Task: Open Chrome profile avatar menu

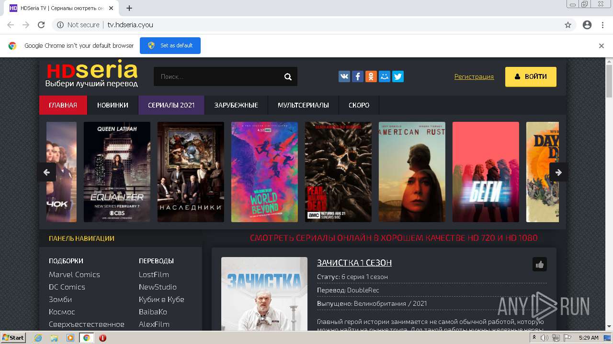Action: tap(587, 25)
